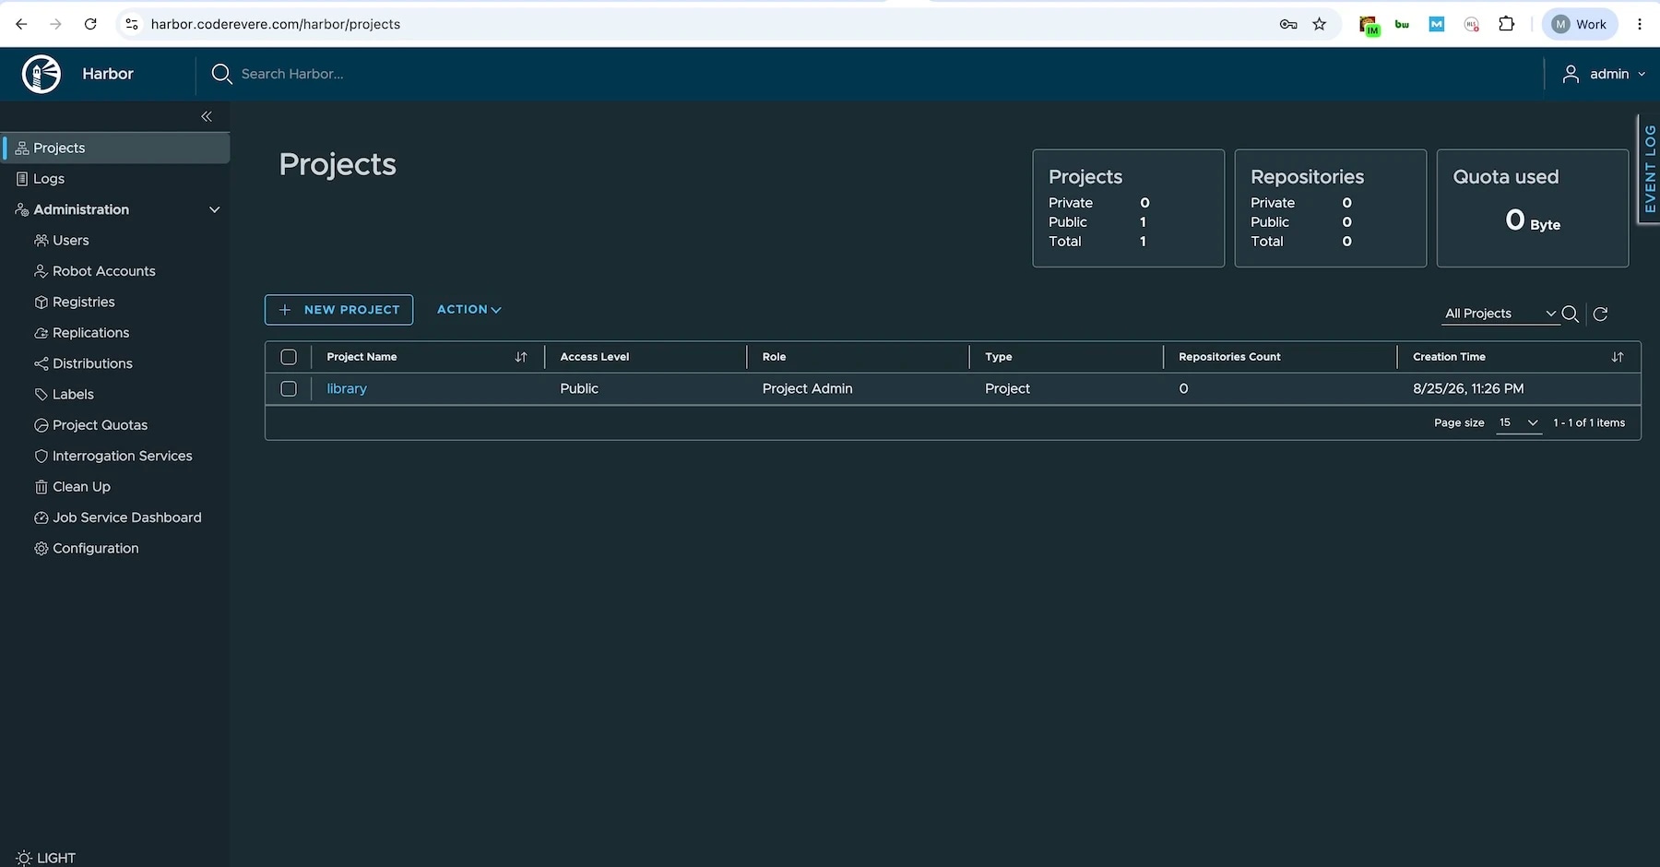Screen dimensions: 1660x867
Task: Click the Configuration gear icon
Action: (41, 549)
